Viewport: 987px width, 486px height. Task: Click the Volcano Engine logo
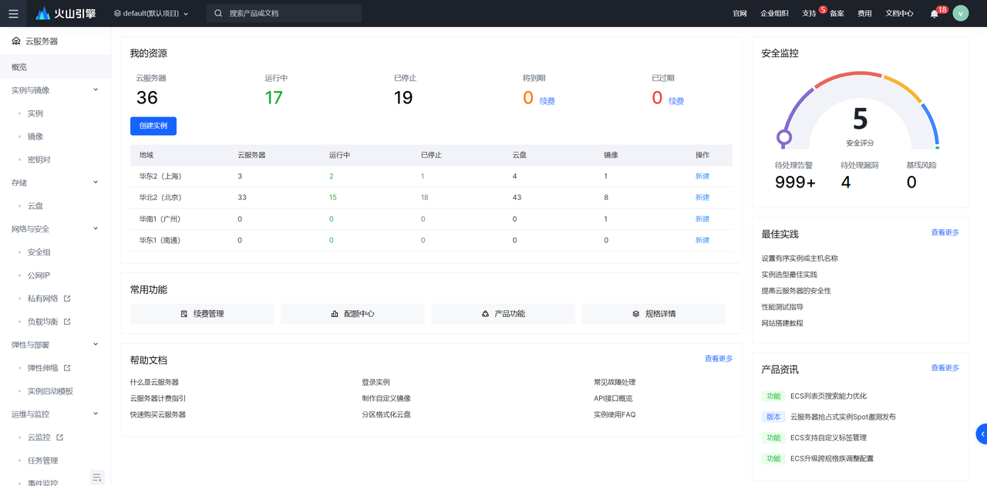point(66,13)
